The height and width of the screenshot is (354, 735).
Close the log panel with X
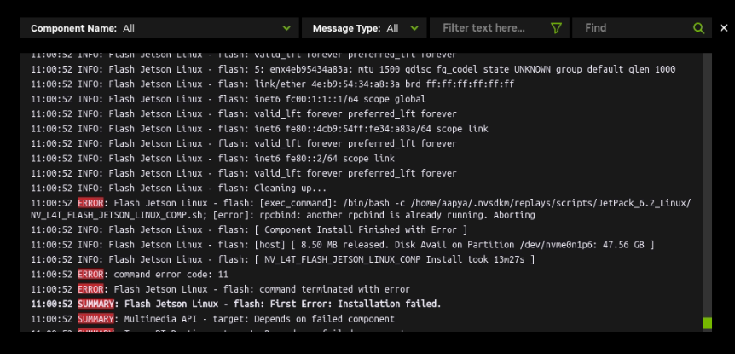[x=724, y=28]
